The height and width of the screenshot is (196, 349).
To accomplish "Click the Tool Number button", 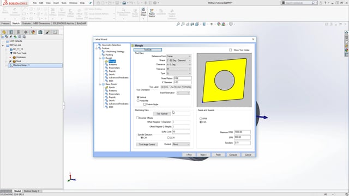I will [x=162, y=114].
